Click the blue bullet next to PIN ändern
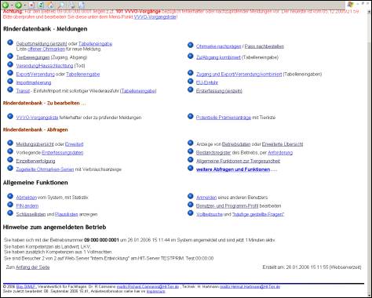Viewport: 372px width, 298px height. [x=10, y=205]
